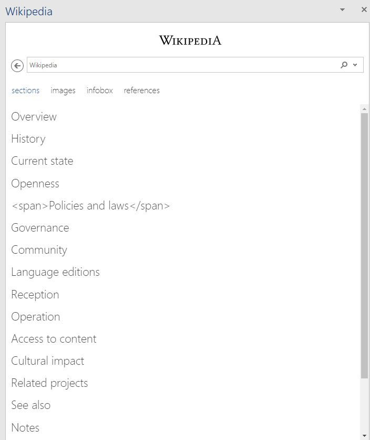The image size is (370, 440).
Task: Close the Wikipedia task pane
Action: [364, 9]
